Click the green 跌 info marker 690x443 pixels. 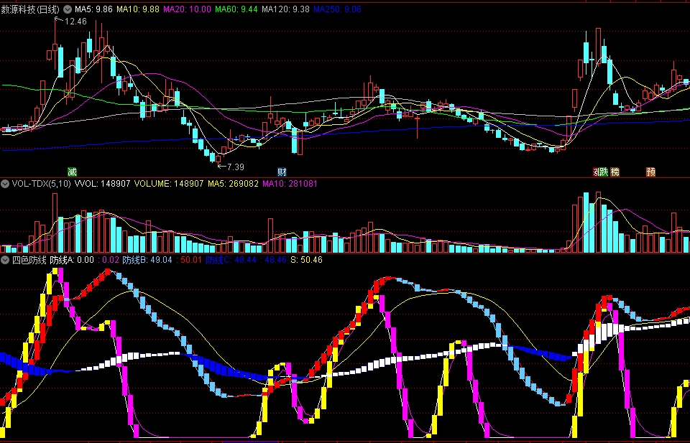coord(603,172)
